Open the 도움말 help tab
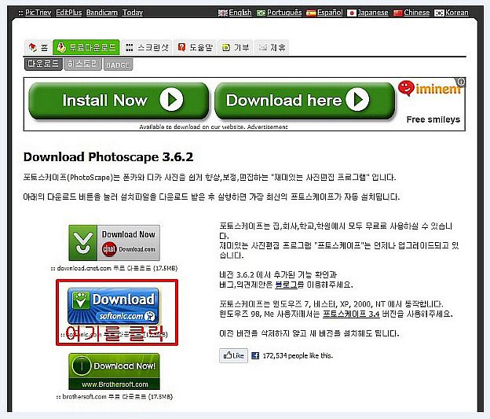The height and width of the screenshot is (419, 490). 195,47
